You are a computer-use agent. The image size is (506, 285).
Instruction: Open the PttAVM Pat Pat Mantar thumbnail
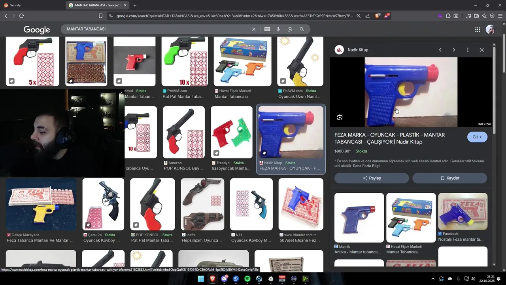[x=185, y=61]
